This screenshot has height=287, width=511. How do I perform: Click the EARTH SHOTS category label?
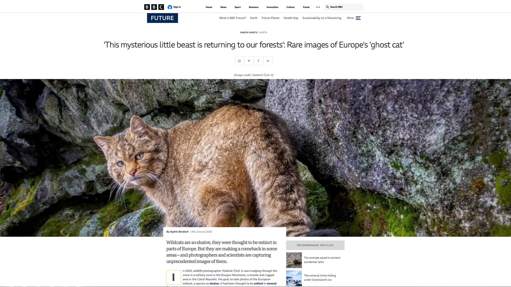tap(249, 32)
